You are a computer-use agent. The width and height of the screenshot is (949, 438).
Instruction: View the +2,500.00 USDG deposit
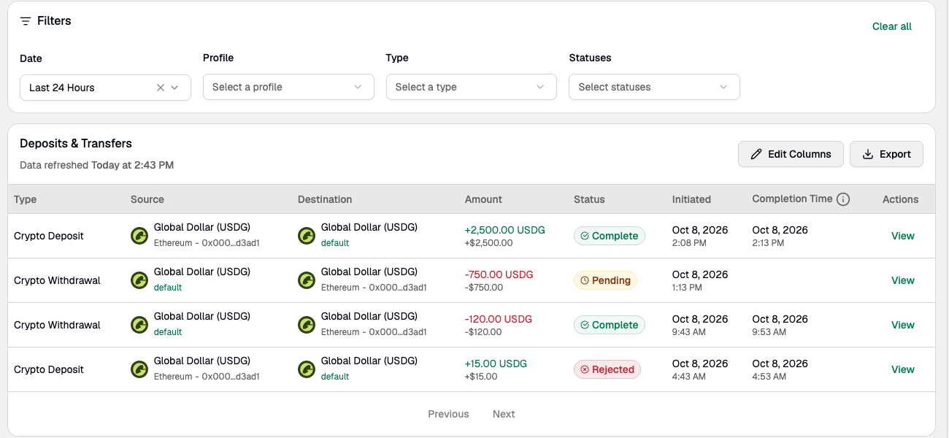click(x=903, y=236)
